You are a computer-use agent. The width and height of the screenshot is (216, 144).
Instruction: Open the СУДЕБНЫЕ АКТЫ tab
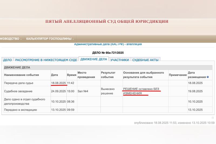point(145,60)
